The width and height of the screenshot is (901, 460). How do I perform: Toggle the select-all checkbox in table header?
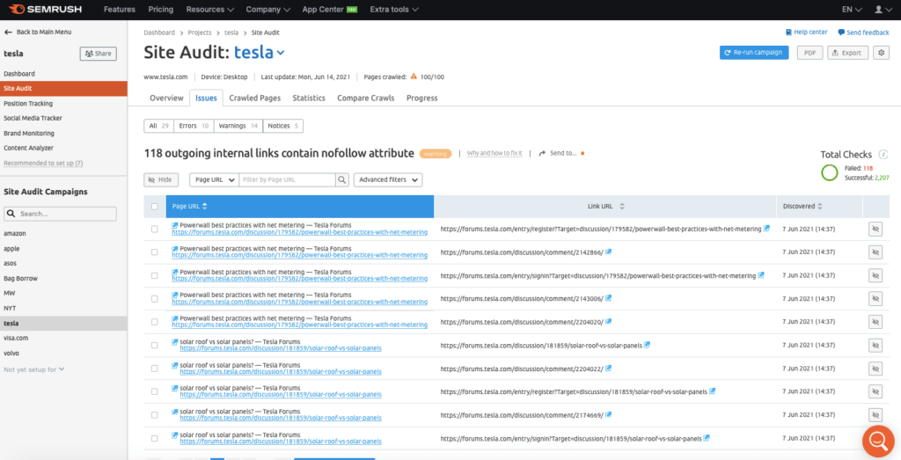(x=155, y=207)
